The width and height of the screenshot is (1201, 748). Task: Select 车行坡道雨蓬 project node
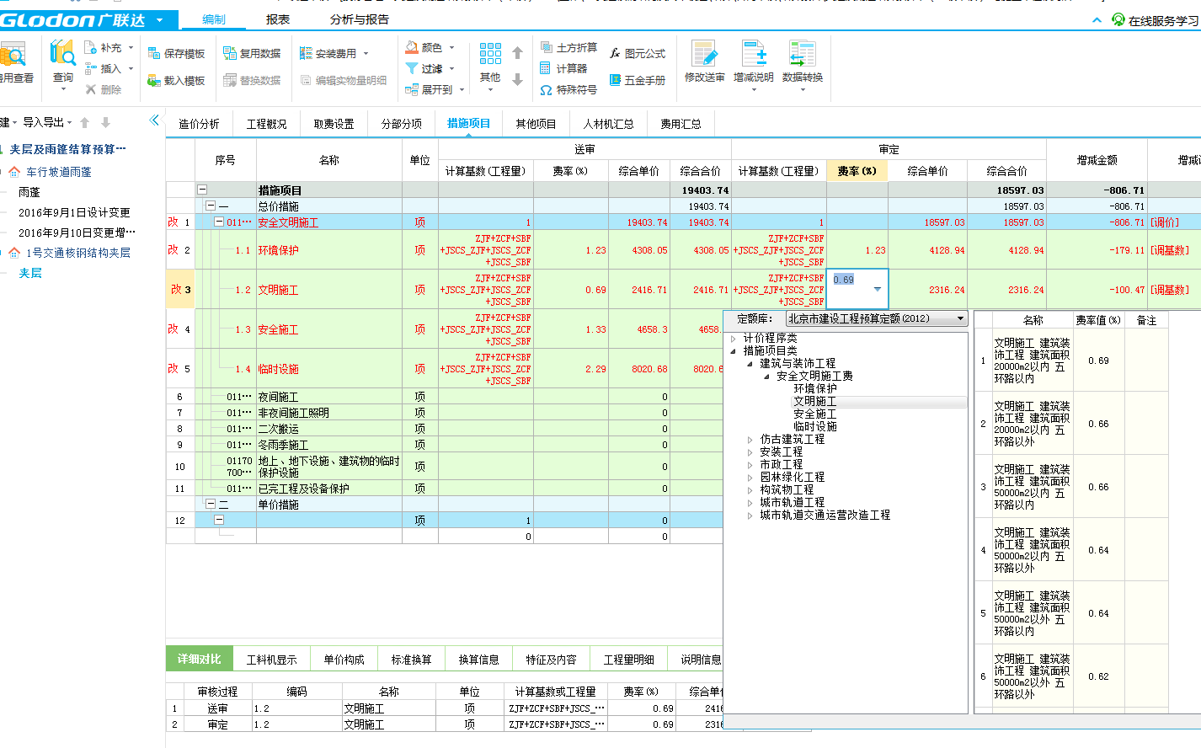59,172
